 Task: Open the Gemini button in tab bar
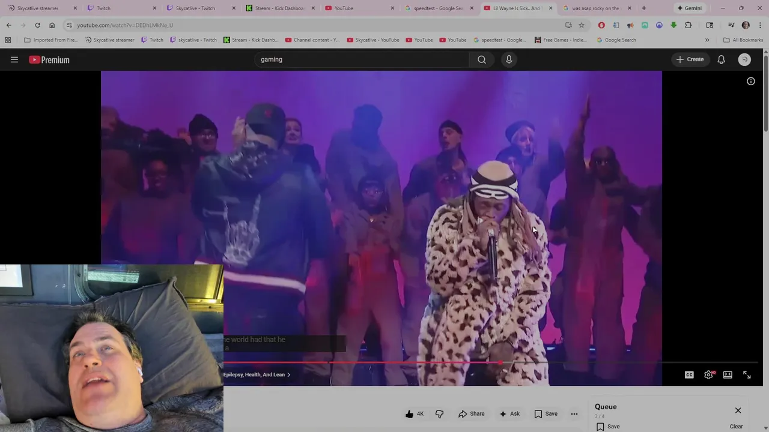click(689, 8)
